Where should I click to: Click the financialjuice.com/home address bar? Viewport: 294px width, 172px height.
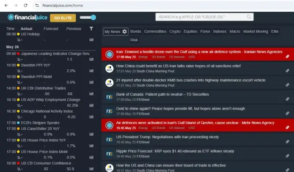[63, 6]
